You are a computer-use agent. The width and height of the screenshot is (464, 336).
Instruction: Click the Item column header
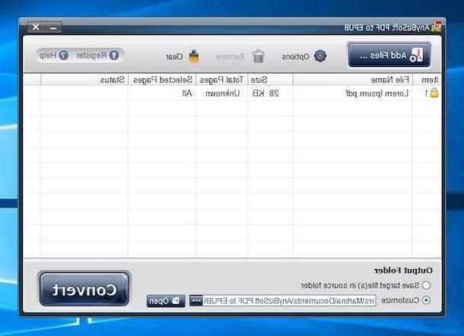tap(427, 80)
